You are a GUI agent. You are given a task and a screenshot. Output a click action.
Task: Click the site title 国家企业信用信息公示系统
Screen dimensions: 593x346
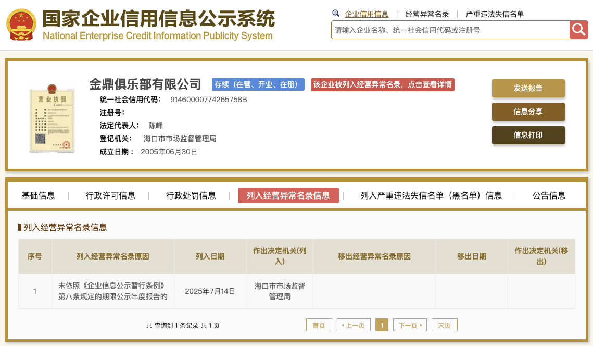coord(158,19)
